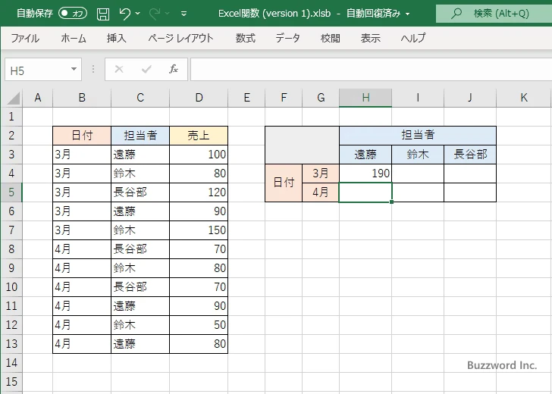Click cell D5 with value 120
The width and height of the screenshot is (552, 394).
tap(199, 192)
